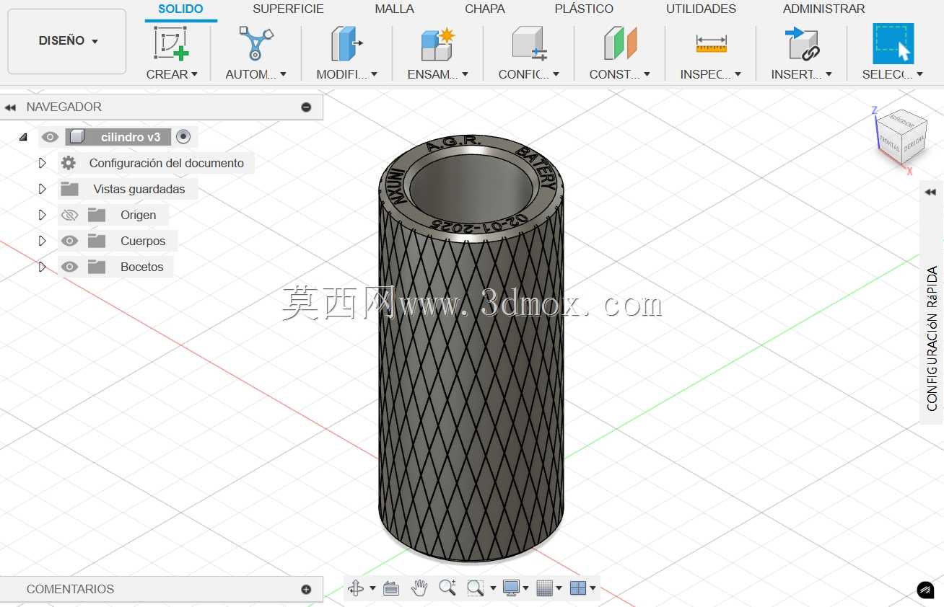This screenshot has width=944, height=607.
Task: Click the construction plane icon above CONST
Action: (x=620, y=43)
